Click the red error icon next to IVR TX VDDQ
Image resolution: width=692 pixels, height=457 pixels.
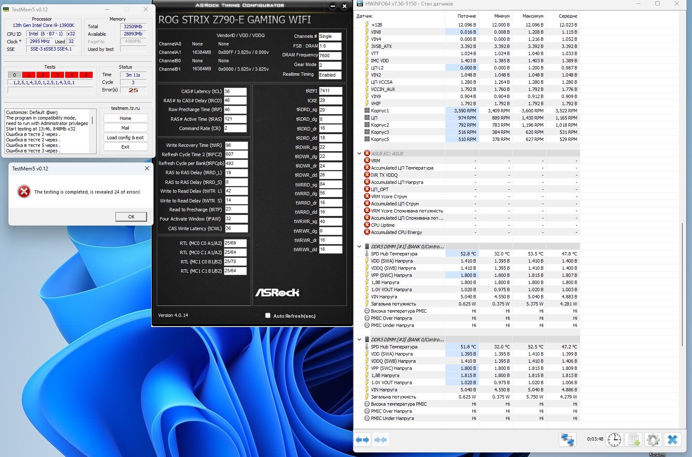(367, 175)
